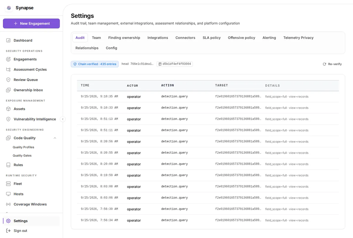Click the Rules book icon
The height and width of the screenshot is (238, 353).
(8, 165)
